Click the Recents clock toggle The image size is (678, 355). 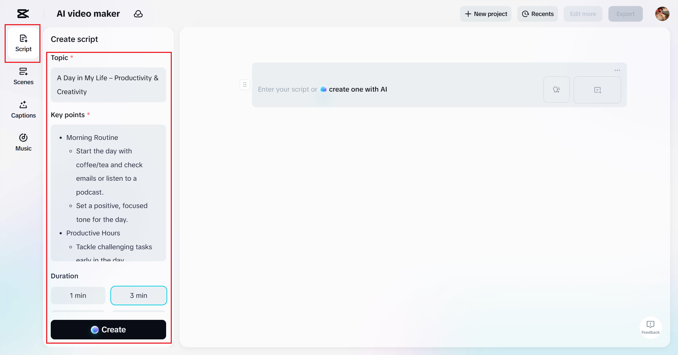coord(537,14)
